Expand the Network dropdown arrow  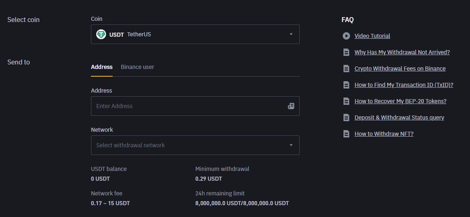pos(291,145)
